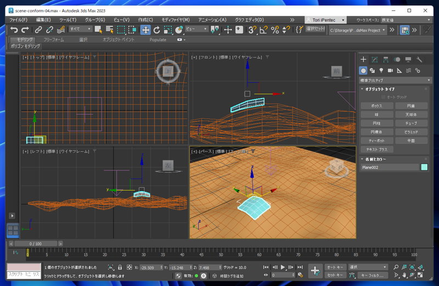Open the key filter '選択' dropdown
This screenshot has height=286, width=439.
pyautogui.click(x=368, y=267)
